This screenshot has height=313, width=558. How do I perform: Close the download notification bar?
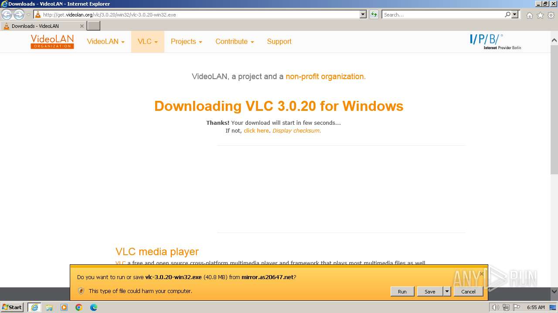[482, 274]
